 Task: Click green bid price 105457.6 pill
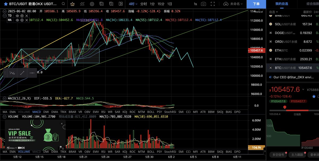(278, 101)
